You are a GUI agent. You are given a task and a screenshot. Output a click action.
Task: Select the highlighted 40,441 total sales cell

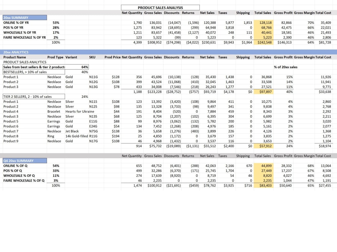(x=264, y=32)
